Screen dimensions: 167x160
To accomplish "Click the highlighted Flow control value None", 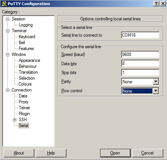I will point(137,91).
